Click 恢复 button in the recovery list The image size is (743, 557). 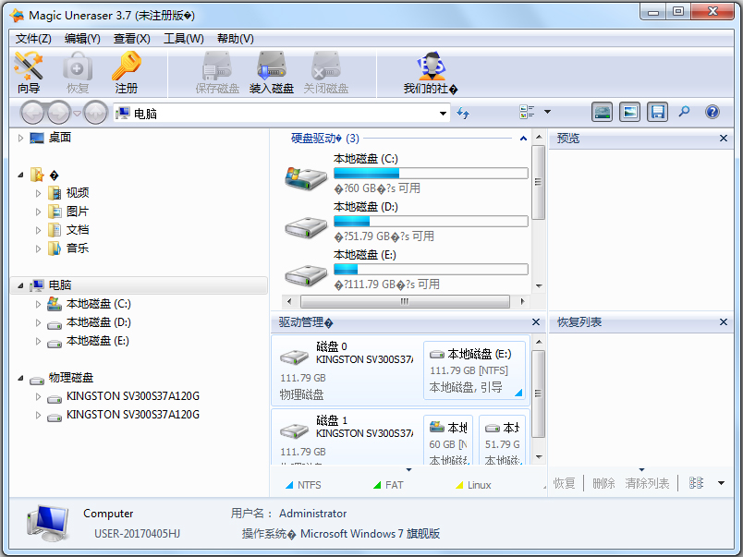(x=564, y=483)
